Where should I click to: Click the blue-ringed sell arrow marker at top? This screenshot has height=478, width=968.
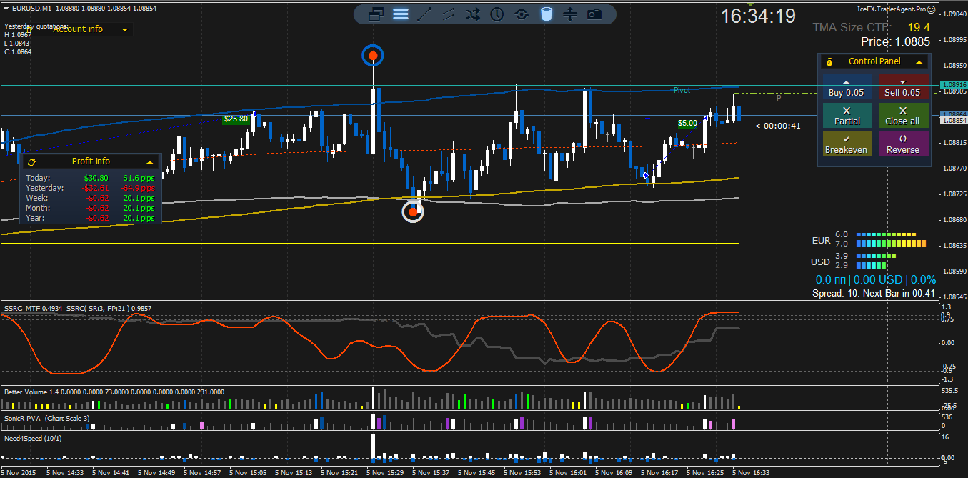(x=372, y=55)
